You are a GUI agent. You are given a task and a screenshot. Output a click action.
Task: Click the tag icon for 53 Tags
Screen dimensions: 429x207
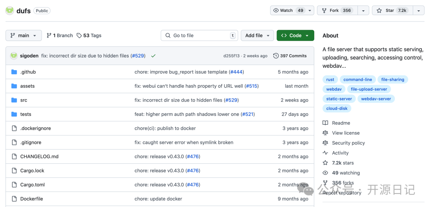click(79, 36)
